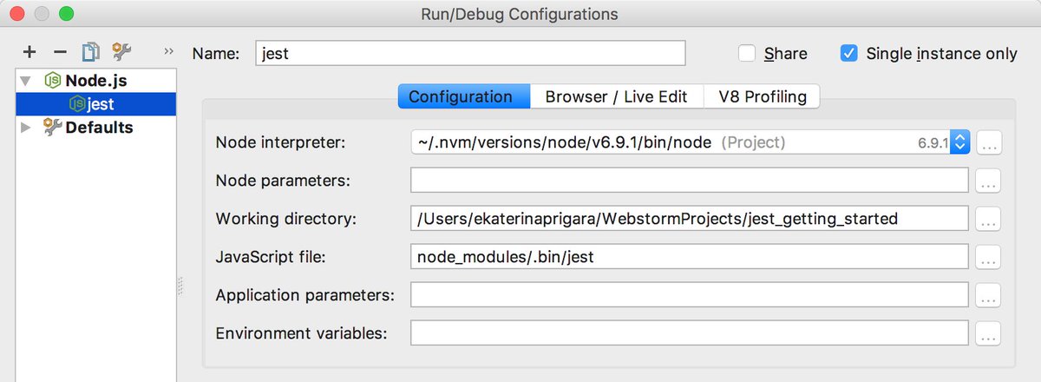The height and width of the screenshot is (382, 1041).
Task: Expand Application parameters with ellipsis button
Action: click(x=989, y=296)
